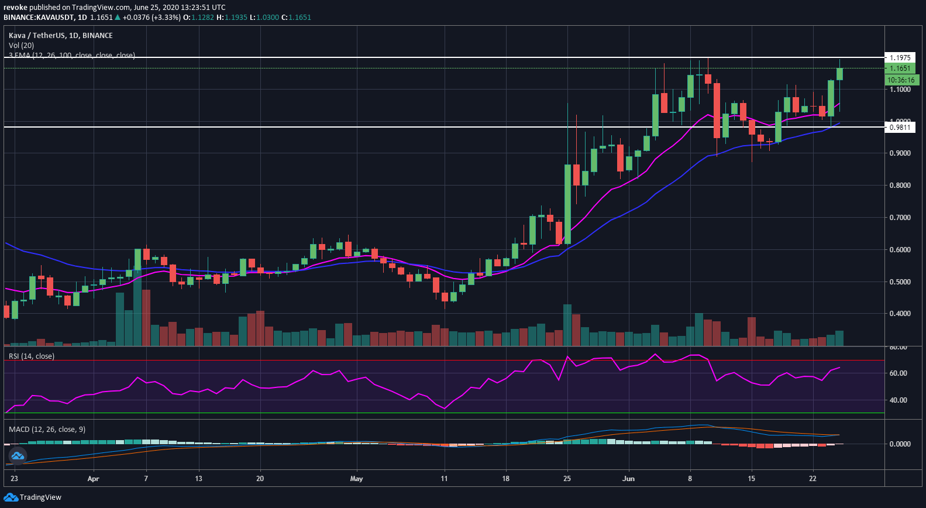Click the Vol (20) indicator label
Screen dimensions: 926x508
tap(21, 45)
